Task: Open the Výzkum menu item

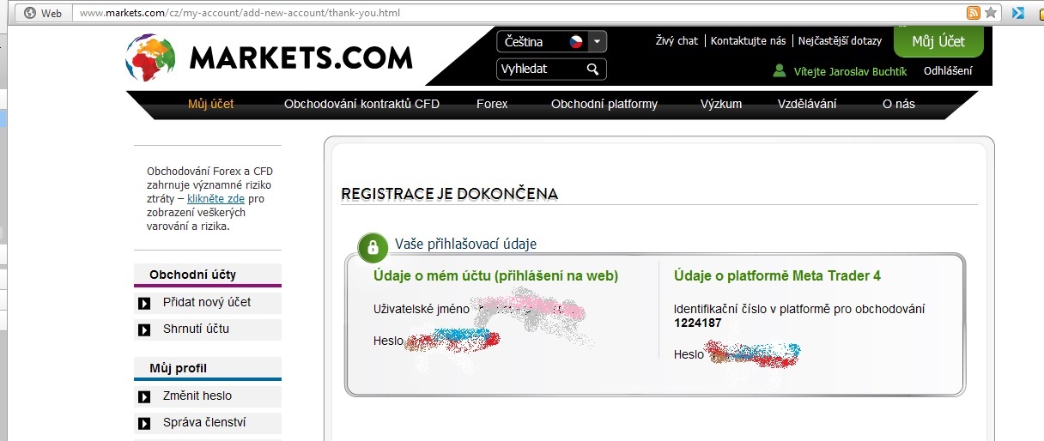Action: [x=721, y=104]
